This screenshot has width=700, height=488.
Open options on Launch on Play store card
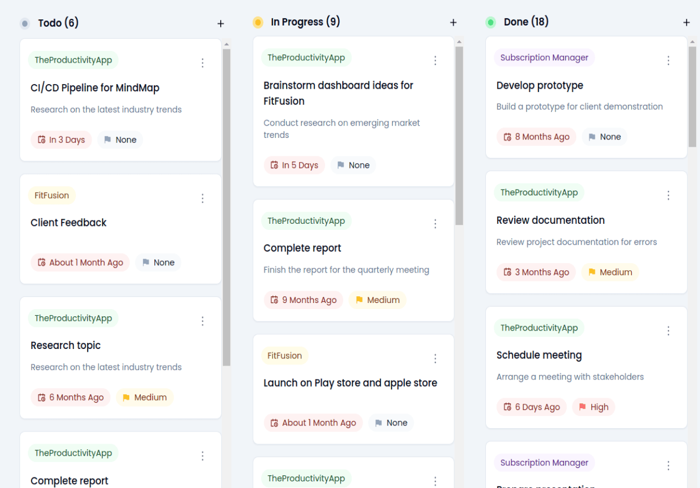pos(435,358)
